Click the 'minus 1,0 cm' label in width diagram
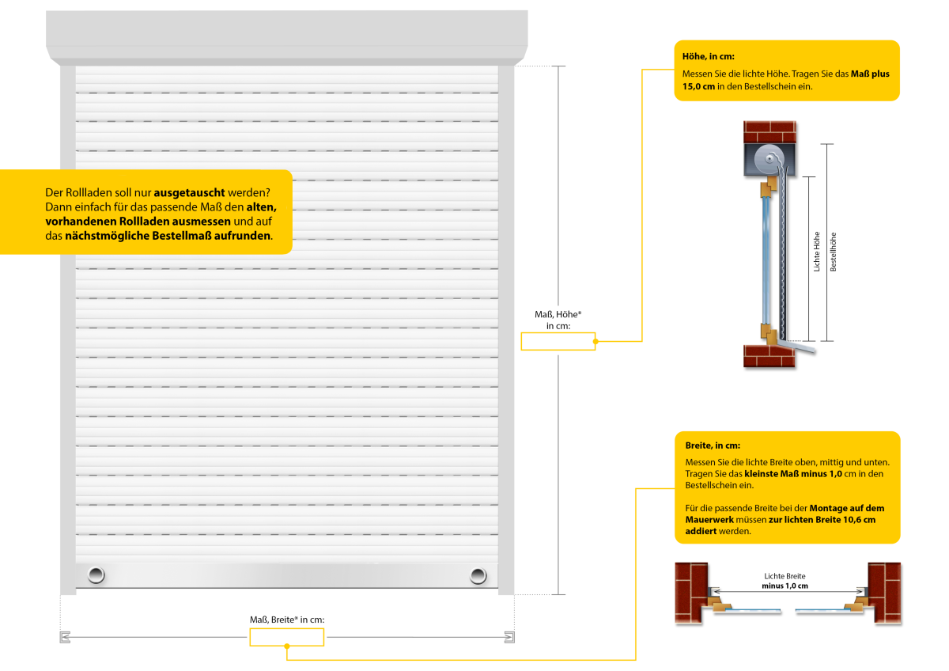 tap(785, 586)
